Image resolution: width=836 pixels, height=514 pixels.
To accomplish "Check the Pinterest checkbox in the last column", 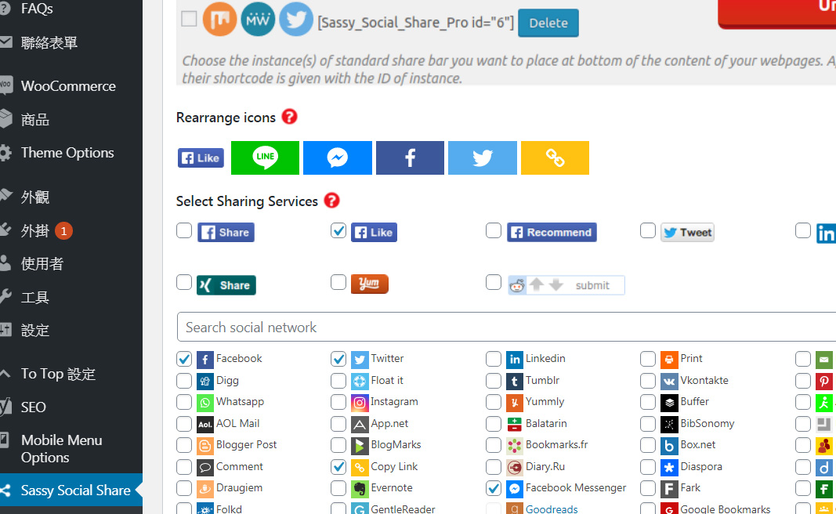I will click(803, 381).
